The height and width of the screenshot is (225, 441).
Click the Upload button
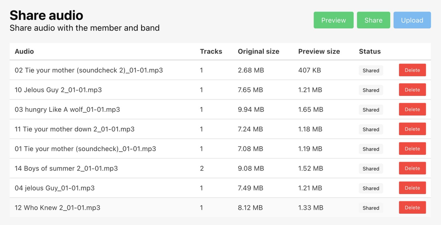(412, 20)
